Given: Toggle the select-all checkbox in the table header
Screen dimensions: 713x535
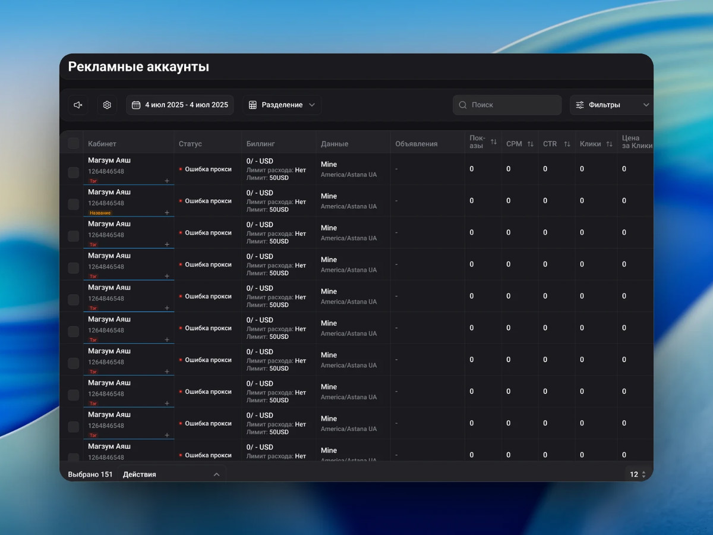Looking at the screenshot, I should coord(74,143).
